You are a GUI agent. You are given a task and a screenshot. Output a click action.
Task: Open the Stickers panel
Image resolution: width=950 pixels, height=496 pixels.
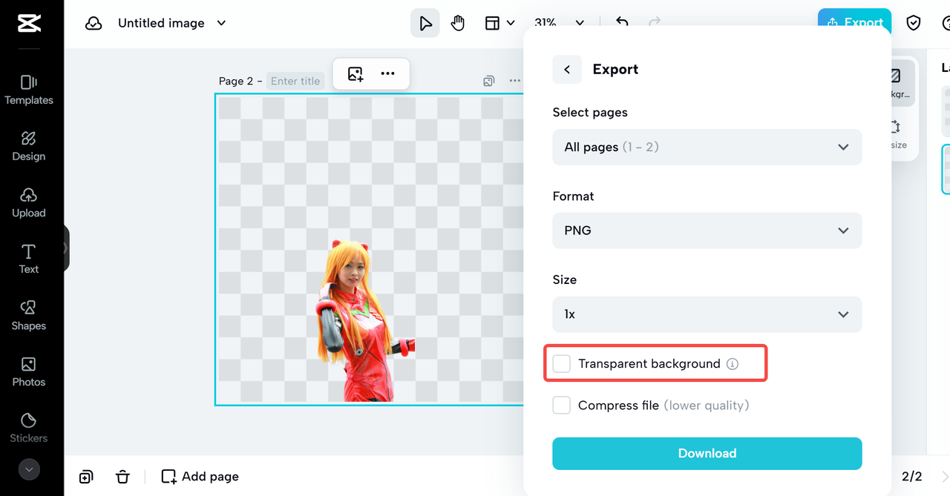click(29, 428)
